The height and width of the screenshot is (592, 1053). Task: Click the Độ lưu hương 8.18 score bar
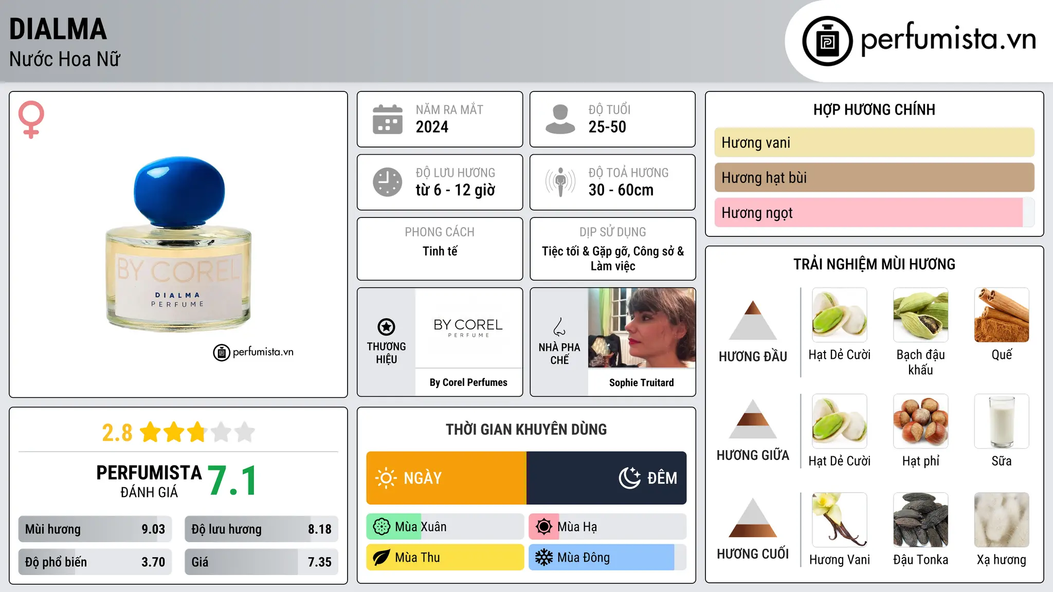[x=262, y=529]
